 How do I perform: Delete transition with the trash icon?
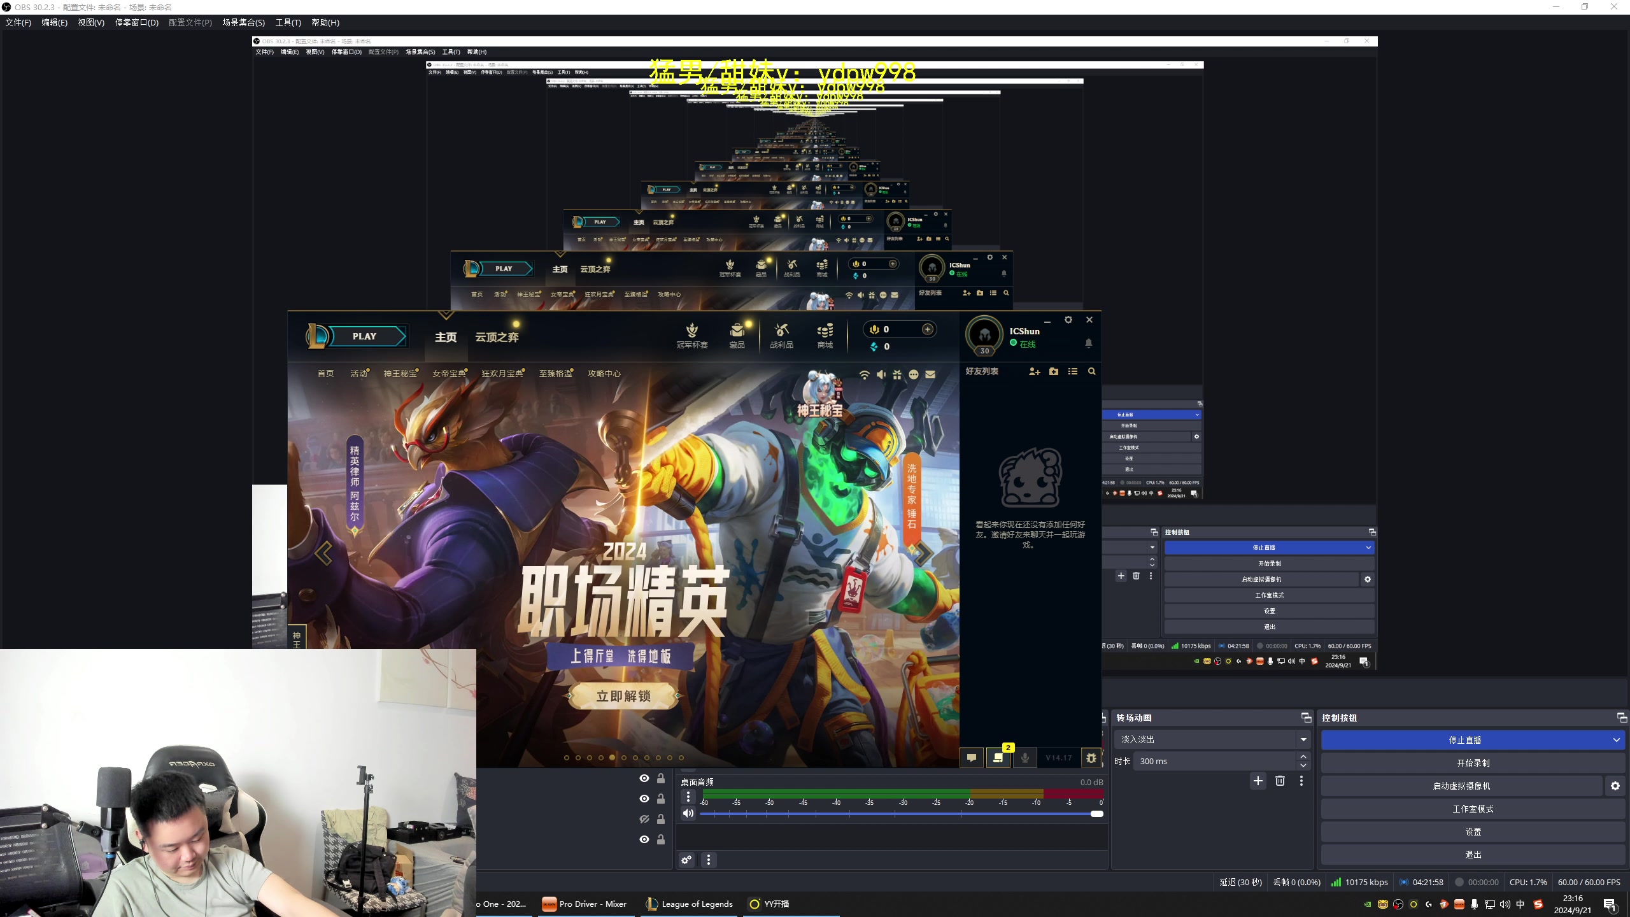coord(1280,781)
